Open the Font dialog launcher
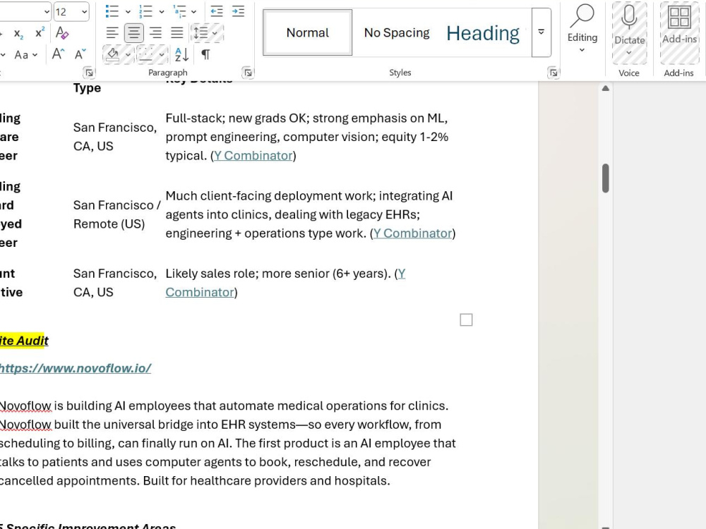The width and height of the screenshot is (706, 529). tap(89, 73)
